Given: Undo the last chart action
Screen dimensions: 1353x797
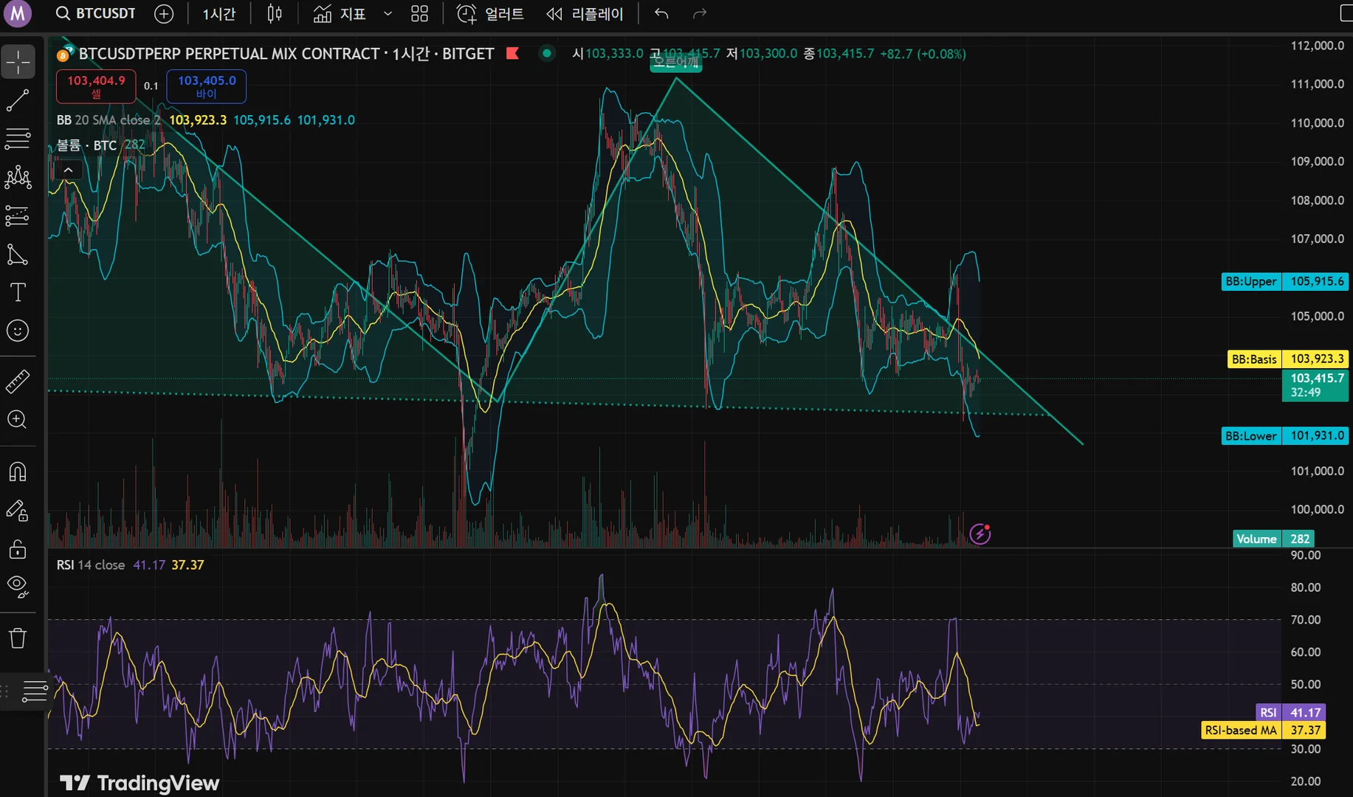Looking at the screenshot, I should 661,14.
